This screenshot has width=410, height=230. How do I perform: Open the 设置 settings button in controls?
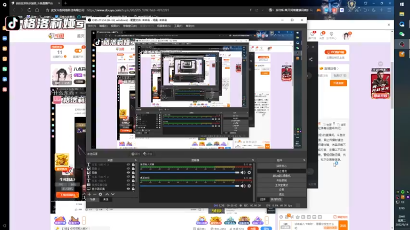281,190
